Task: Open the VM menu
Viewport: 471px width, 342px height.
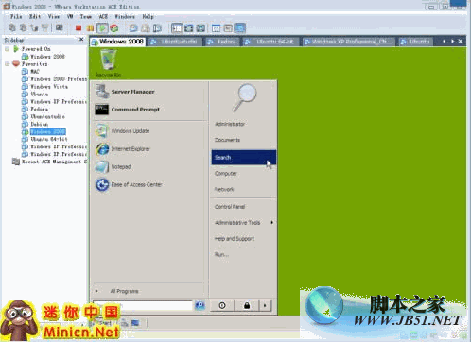Action: coord(70,16)
